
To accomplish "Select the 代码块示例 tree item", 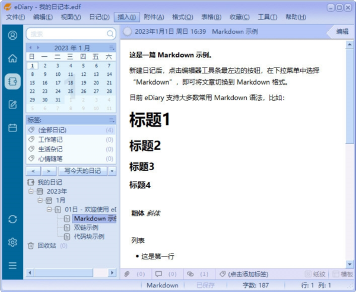I will 89,236.
